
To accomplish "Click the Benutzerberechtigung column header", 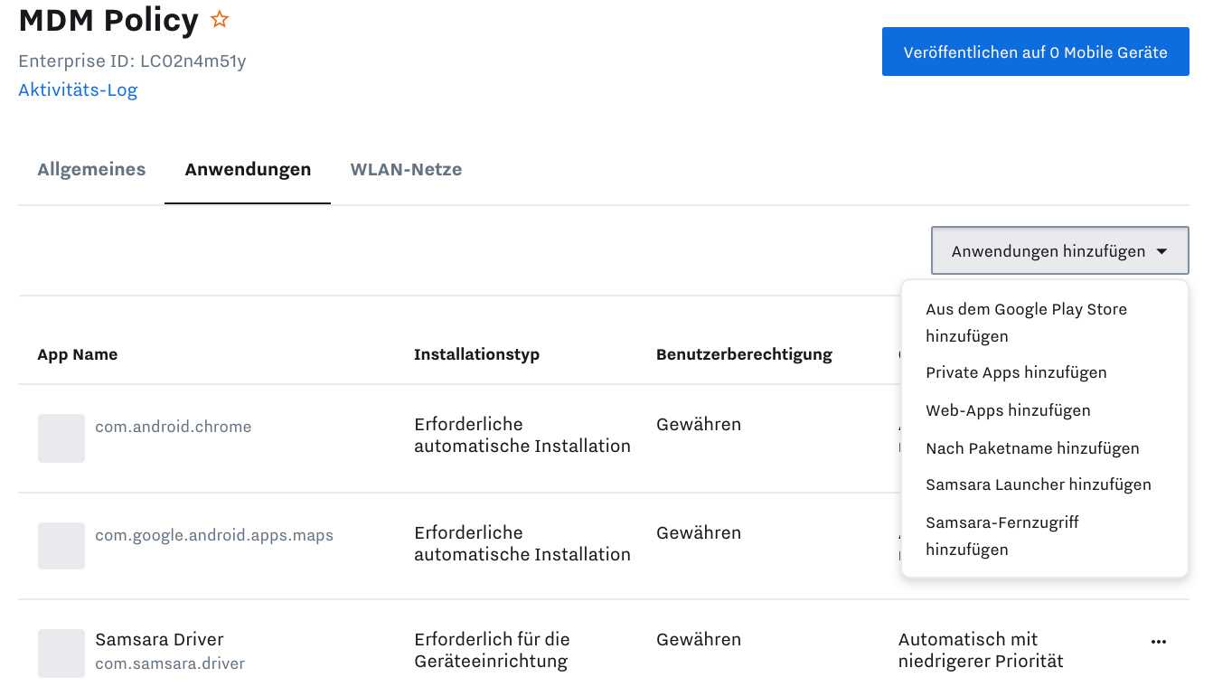I will pyautogui.click(x=744, y=354).
